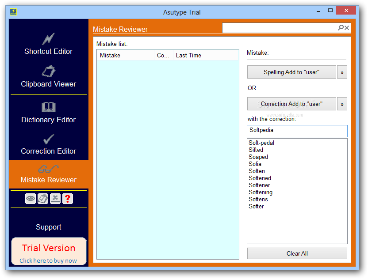Click the Correction Editor label
368x279 pixels.
[49, 151]
